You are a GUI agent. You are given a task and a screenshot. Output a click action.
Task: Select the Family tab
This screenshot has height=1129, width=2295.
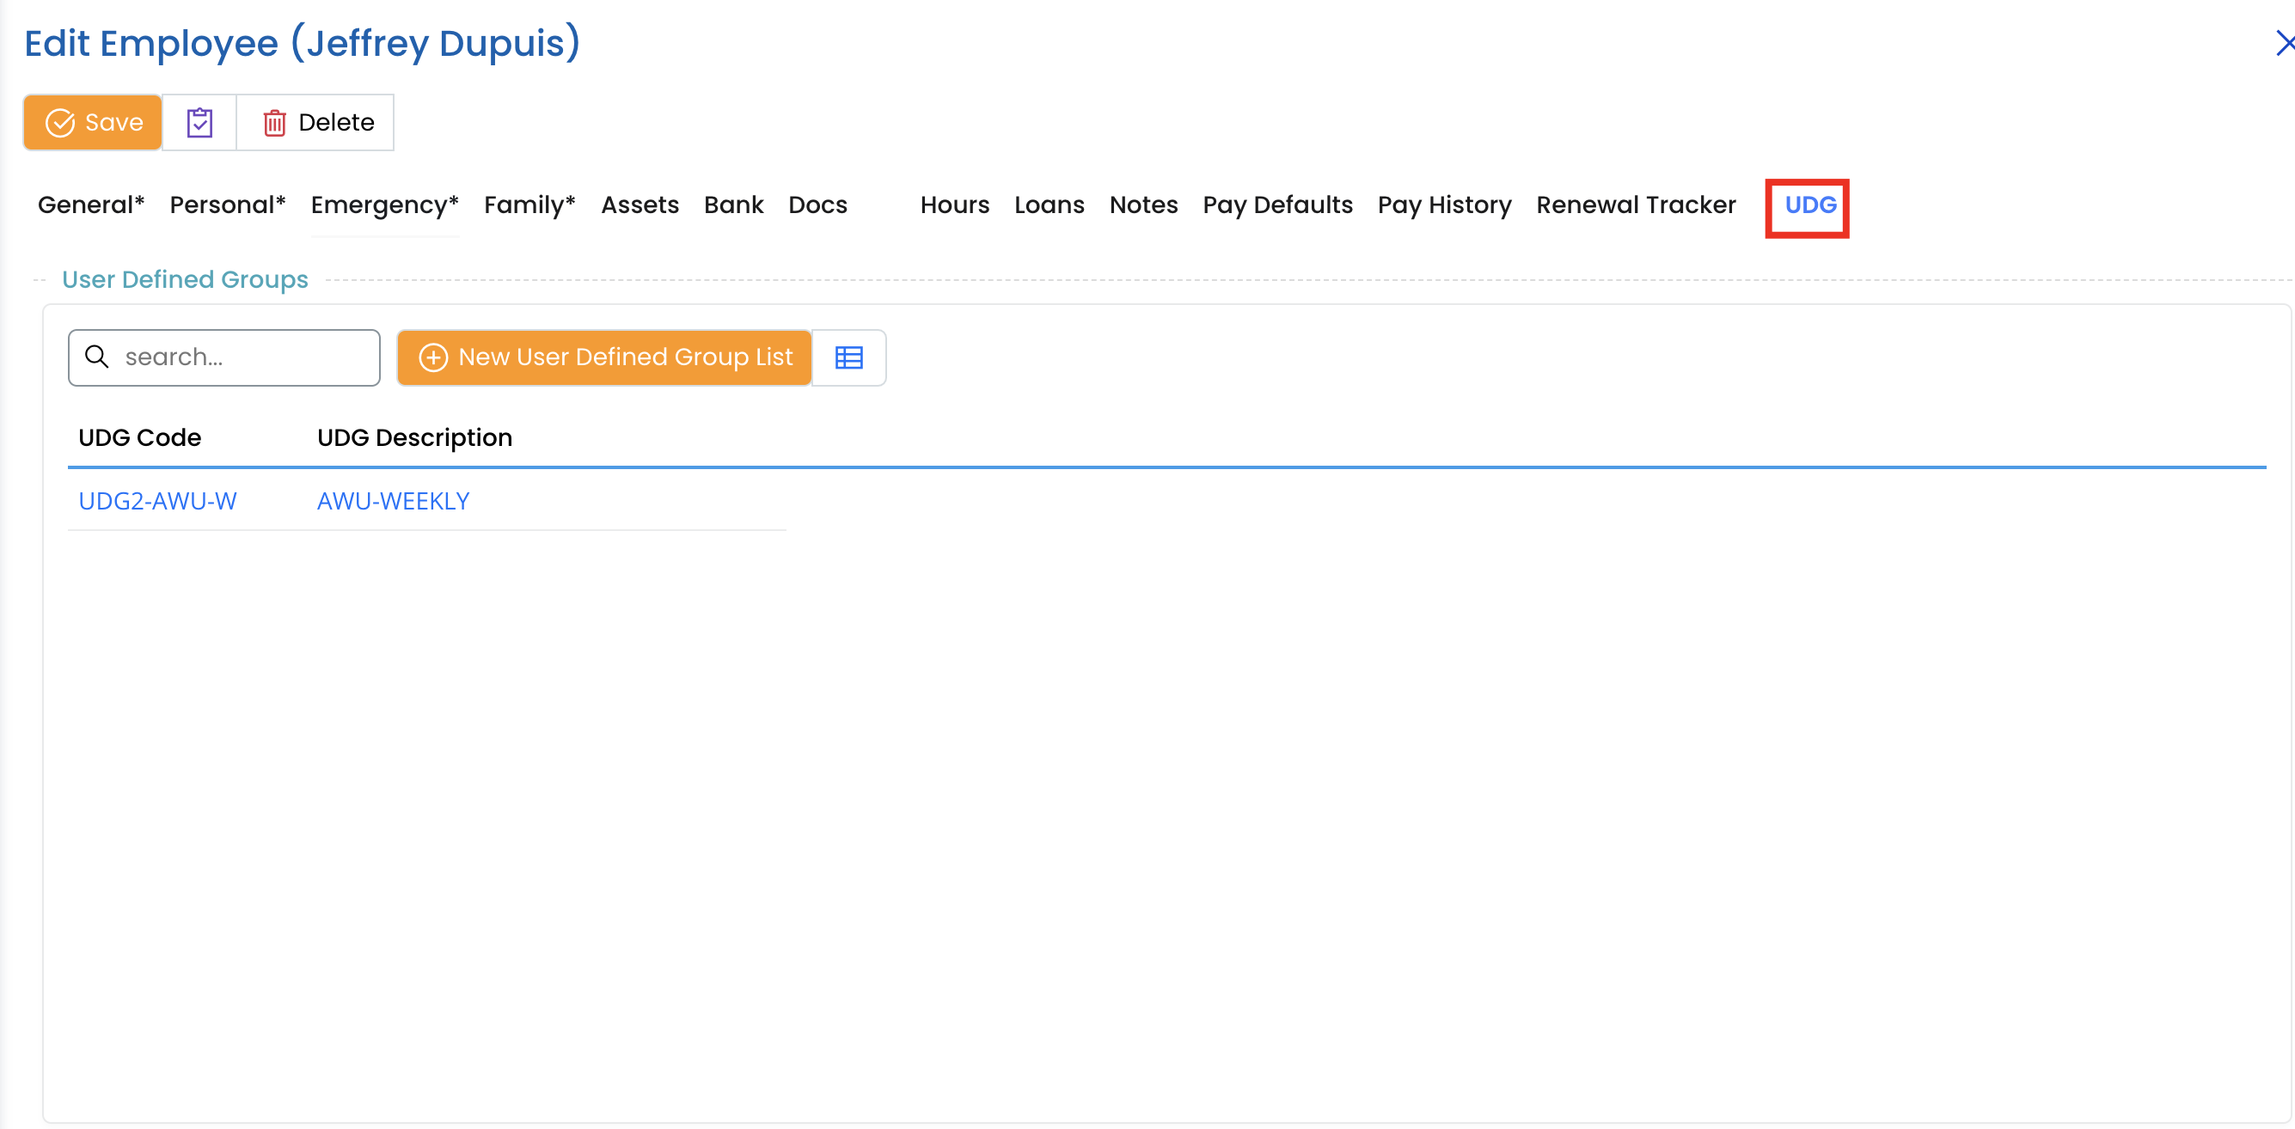[529, 205]
